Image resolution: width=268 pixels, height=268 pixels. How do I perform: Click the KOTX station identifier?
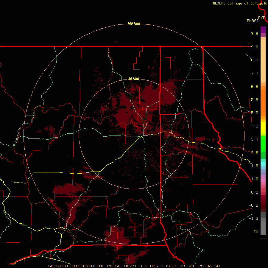click(x=172, y=266)
